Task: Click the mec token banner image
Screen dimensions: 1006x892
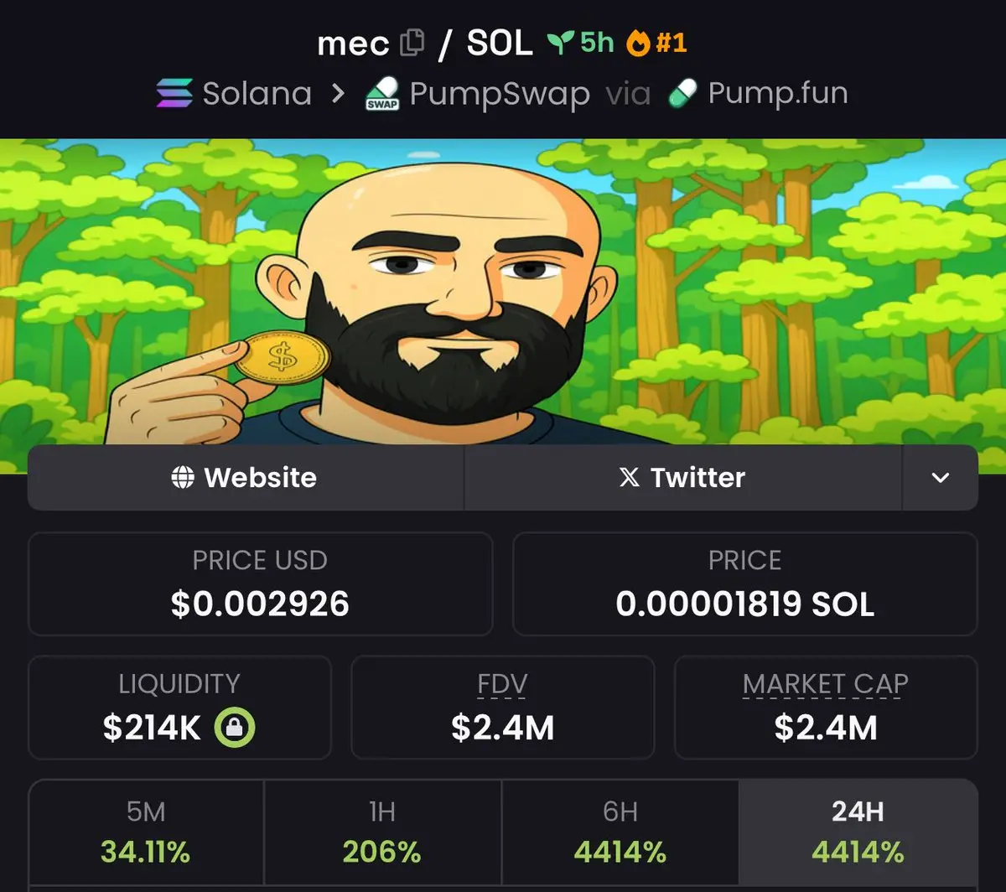Action: click(503, 292)
